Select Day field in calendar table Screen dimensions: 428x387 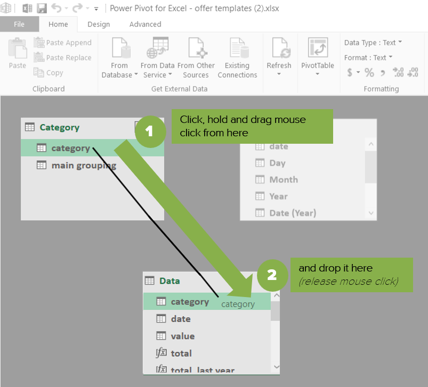click(x=302, y=163)
